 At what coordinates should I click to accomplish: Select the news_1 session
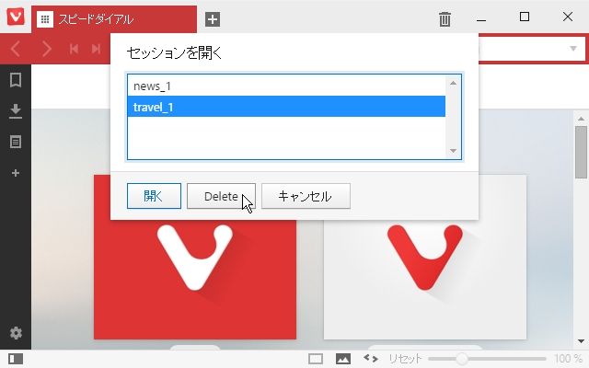pyautogui.click(x=286, y=86)
